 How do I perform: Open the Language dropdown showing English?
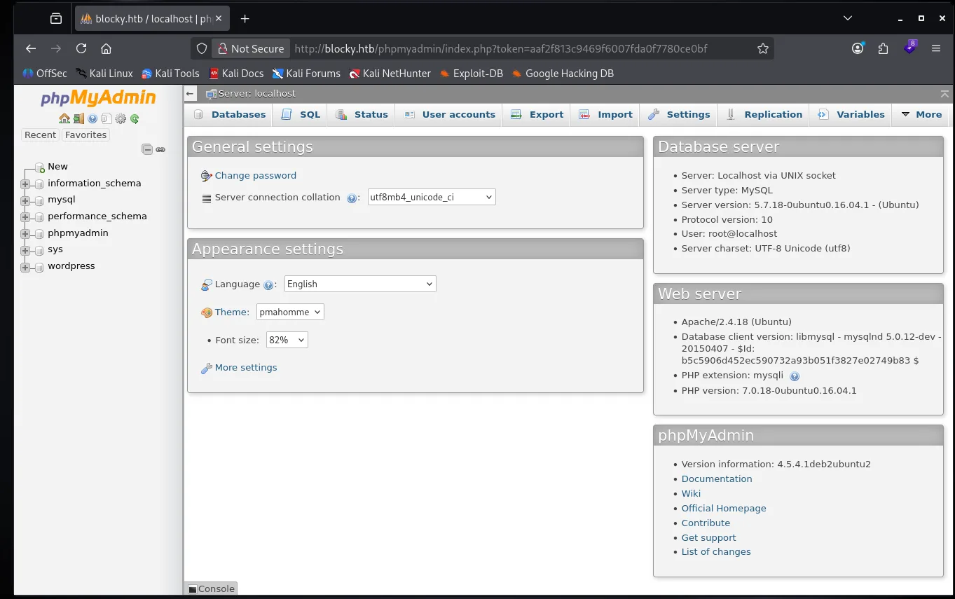pyautogui.click(x=360, y=284)
